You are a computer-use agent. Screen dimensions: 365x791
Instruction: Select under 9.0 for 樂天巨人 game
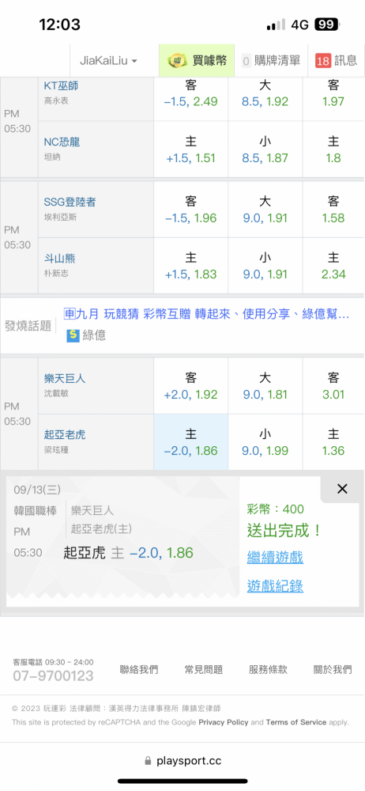[x=265, y=442]
